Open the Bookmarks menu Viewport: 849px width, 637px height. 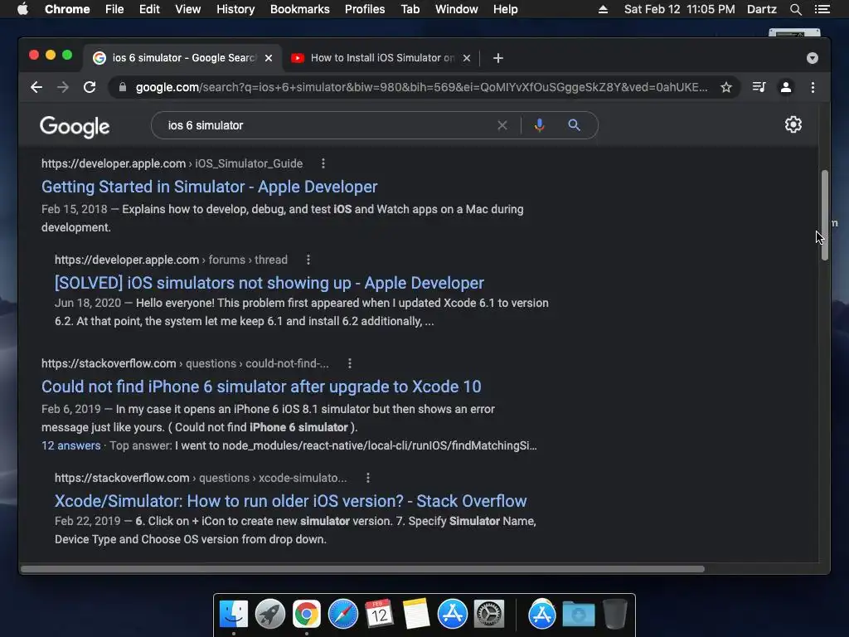(x=299, y=9)
